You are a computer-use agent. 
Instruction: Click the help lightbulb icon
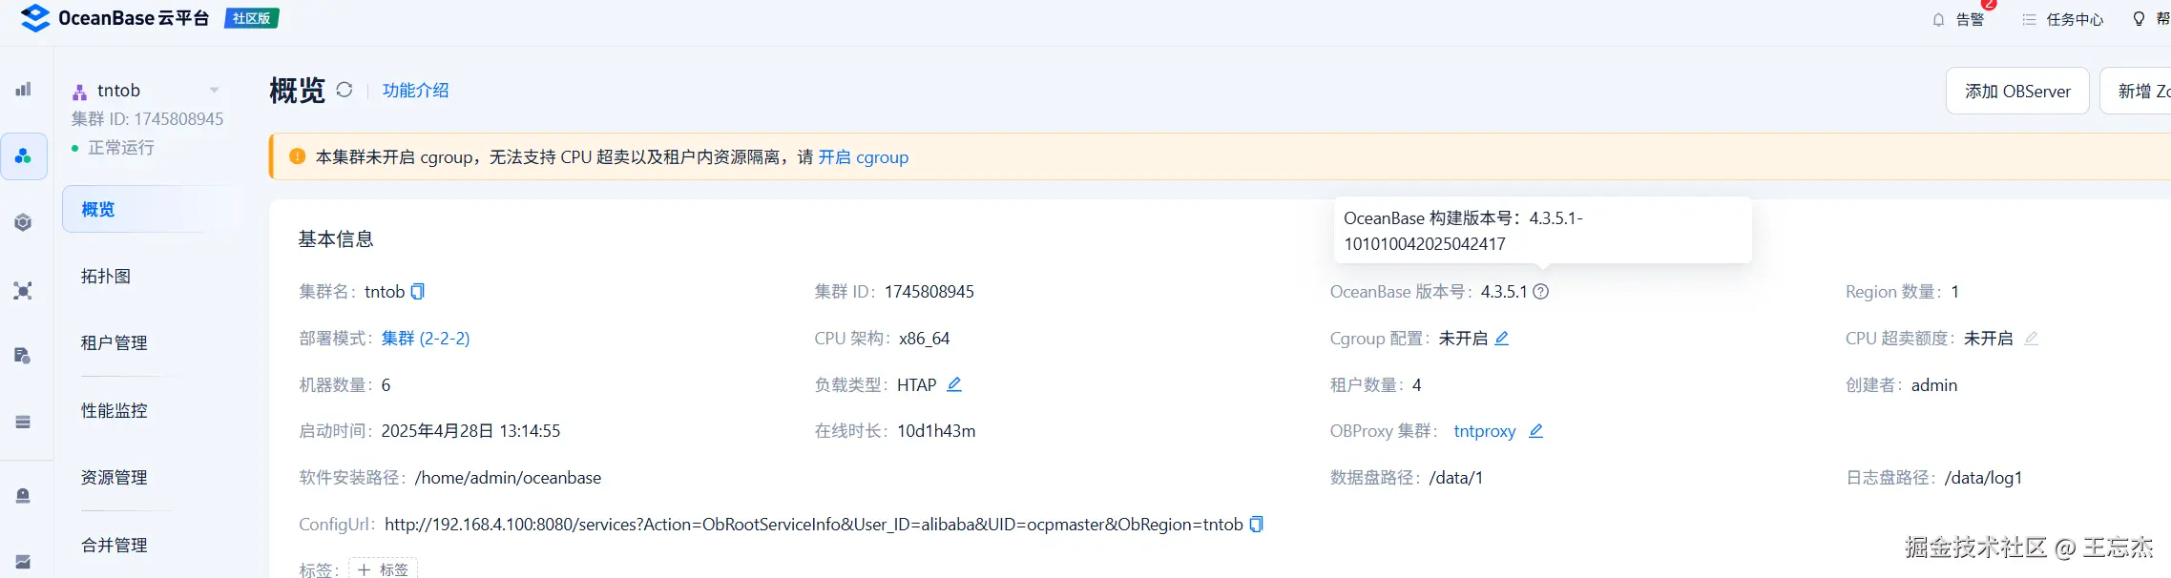point(2139,19)
